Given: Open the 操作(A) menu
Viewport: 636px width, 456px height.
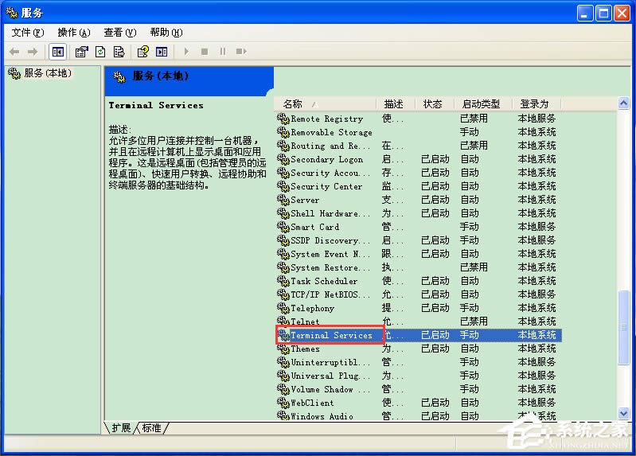Looking at the screenshot, I should [x=72, y=33].
